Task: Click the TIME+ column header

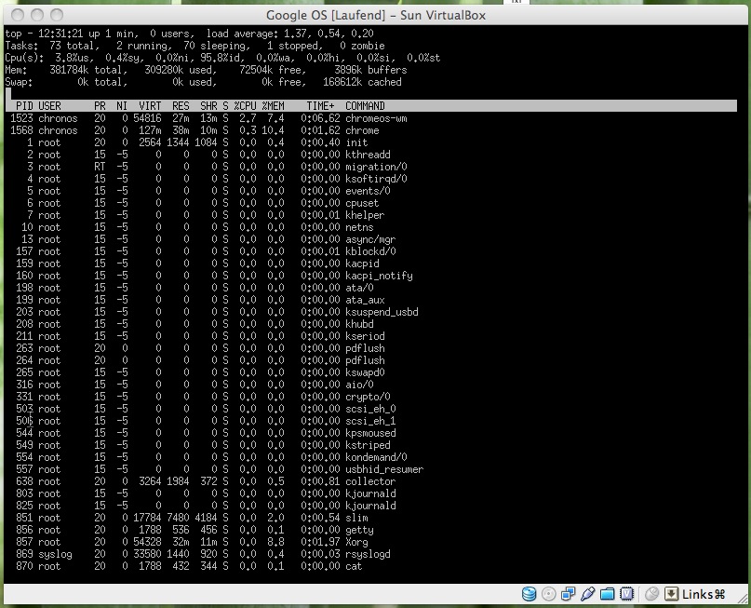Action: coord(320,106)
